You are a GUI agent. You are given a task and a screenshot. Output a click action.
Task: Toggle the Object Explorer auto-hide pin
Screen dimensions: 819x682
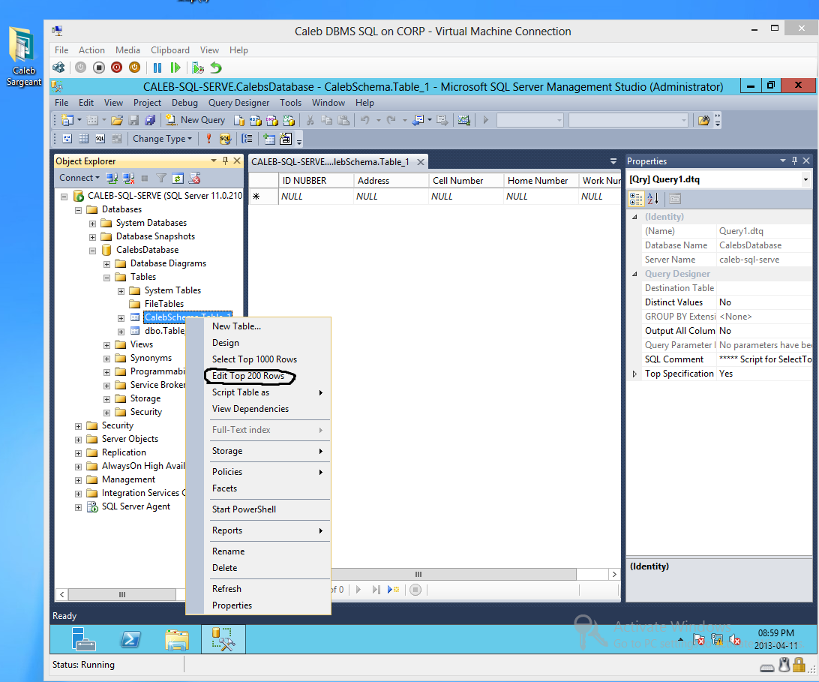point(225,161)
